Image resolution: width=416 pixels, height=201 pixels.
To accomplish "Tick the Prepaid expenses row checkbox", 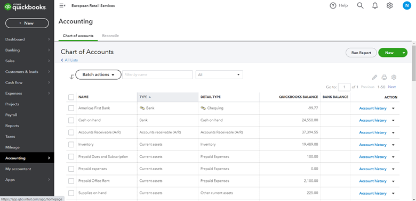I will click(71, 169).
